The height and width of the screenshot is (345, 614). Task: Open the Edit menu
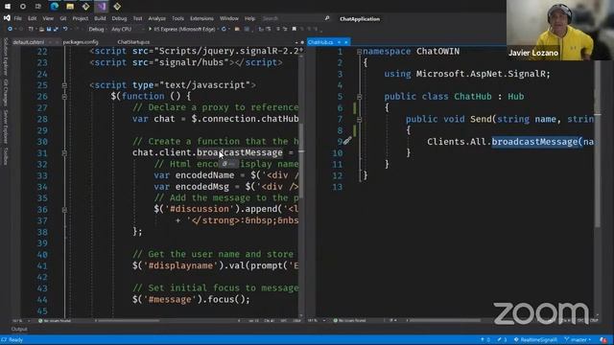point(32,18)
